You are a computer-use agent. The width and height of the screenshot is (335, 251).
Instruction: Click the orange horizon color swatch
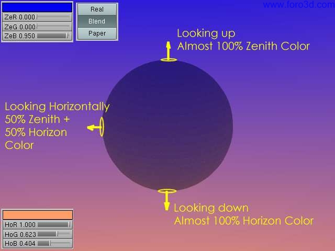click(x=38, y=215)
